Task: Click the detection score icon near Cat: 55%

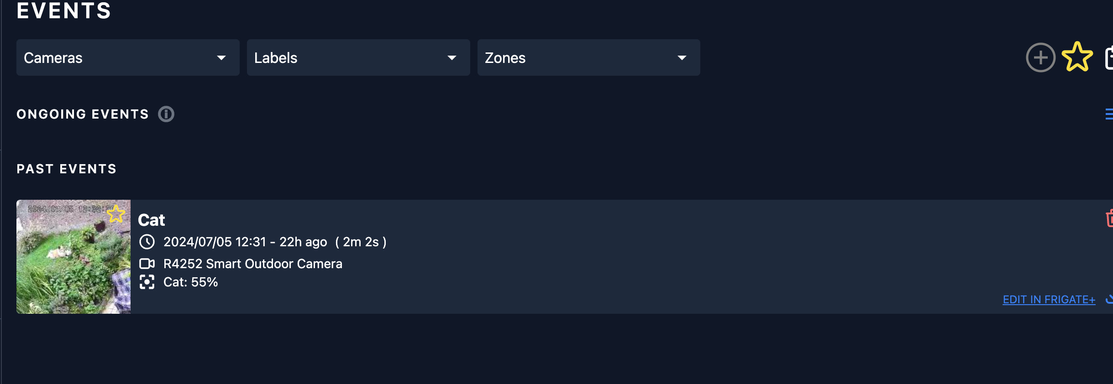Action: click(147, 282)
